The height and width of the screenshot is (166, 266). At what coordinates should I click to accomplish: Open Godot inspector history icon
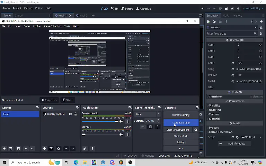tap(261, 22)
